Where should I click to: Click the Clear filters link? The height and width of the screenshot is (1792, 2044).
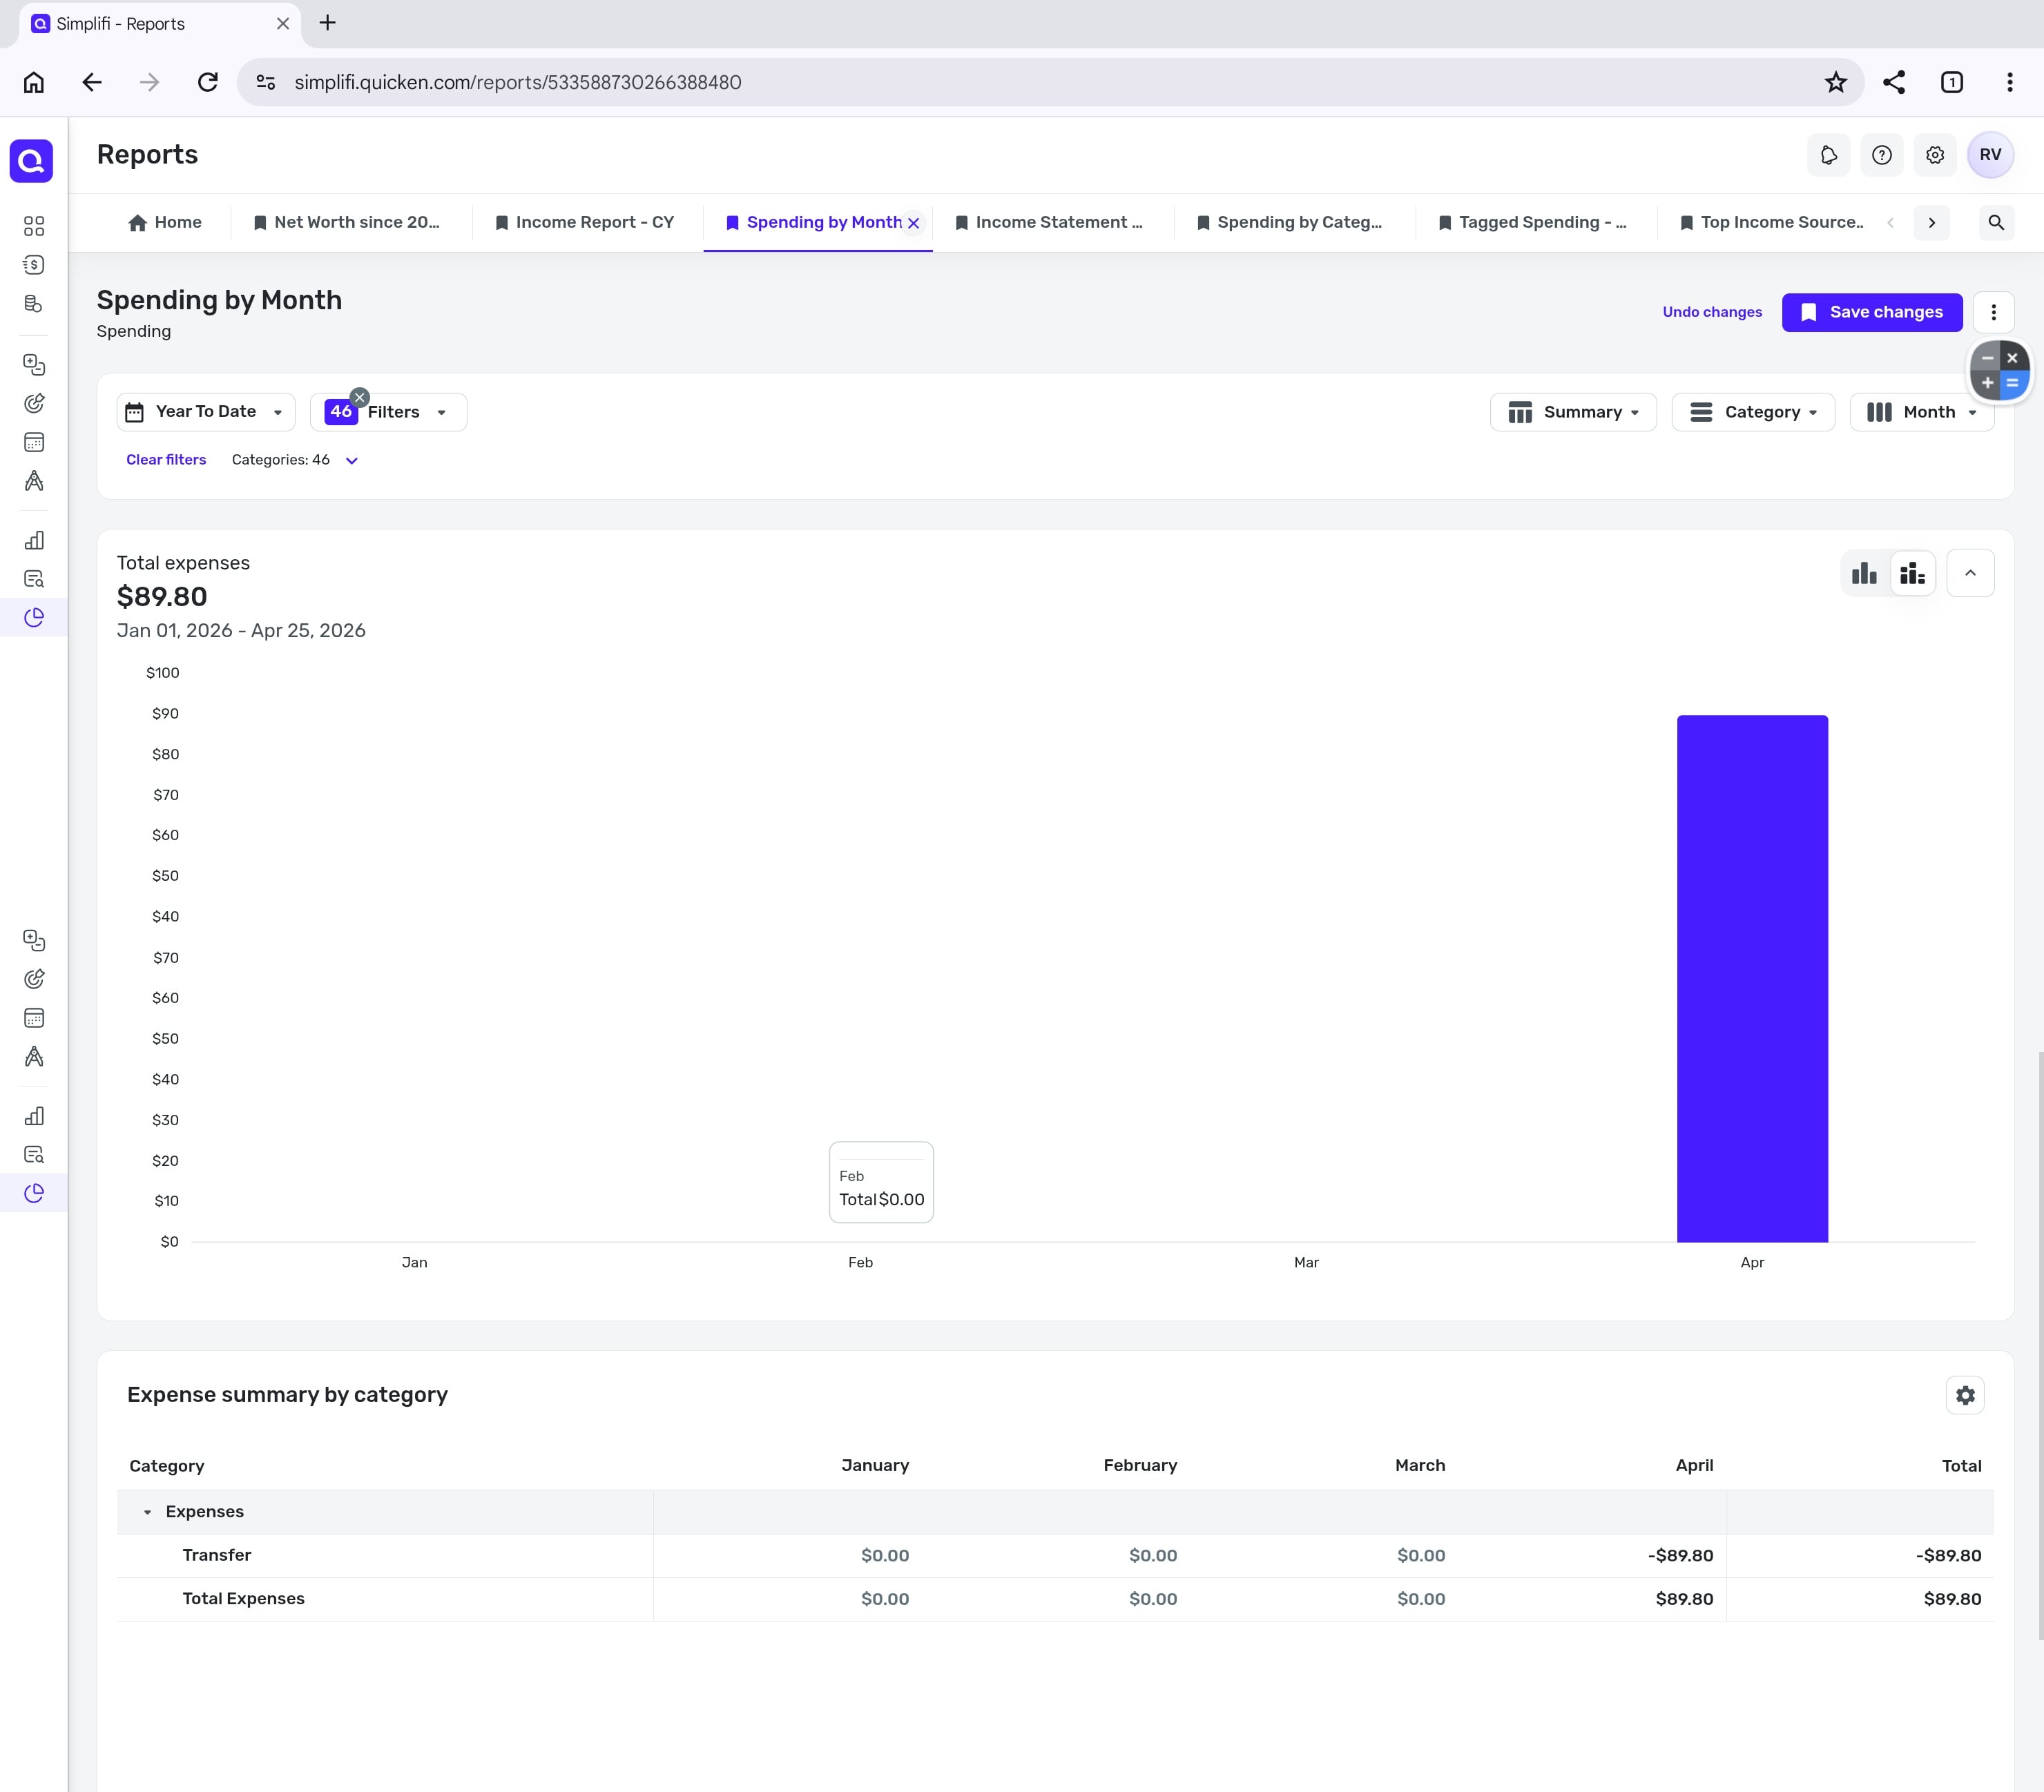(166, 460)
